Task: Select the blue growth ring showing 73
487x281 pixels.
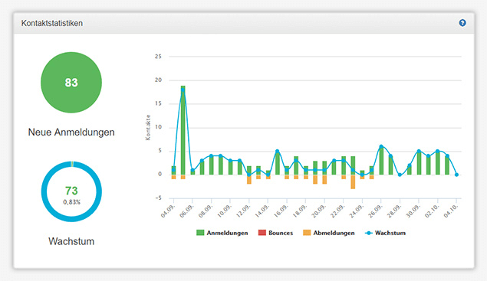Action: click(x=71, y=191)
